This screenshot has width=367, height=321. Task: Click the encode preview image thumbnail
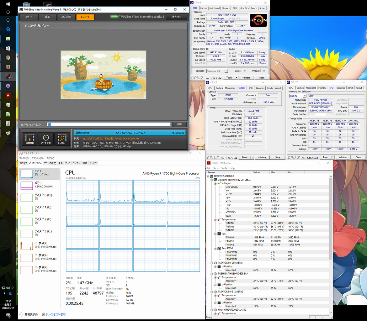pyautogui.click(x=104, y=75)
